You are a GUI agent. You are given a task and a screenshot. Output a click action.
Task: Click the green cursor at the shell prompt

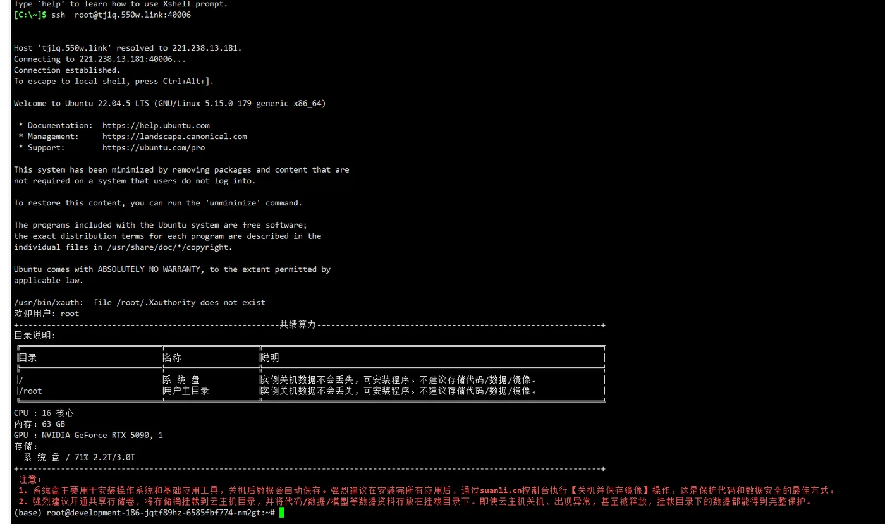coord(282,513)
